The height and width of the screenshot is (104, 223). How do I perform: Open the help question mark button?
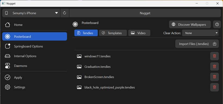[x=217, y=24]
